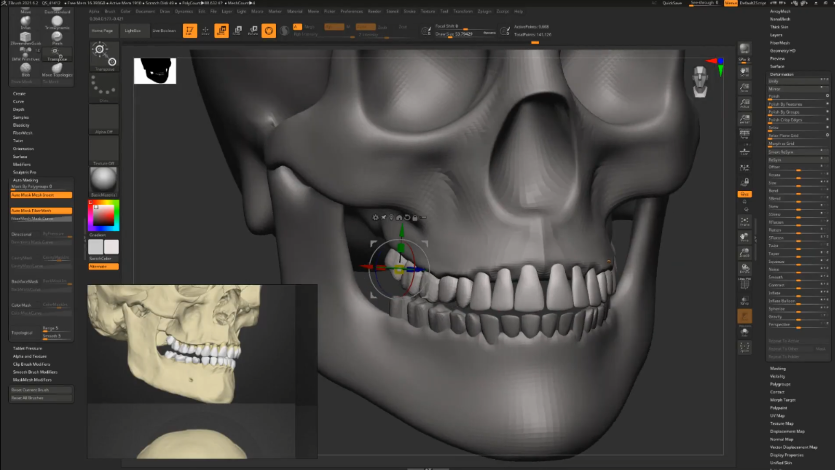
Task: Expand the Geometry HD section
Action: point(782,51)
